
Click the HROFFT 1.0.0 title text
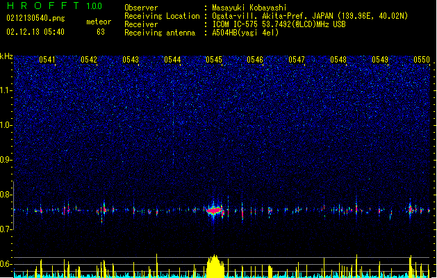click(x=54, y=6)
